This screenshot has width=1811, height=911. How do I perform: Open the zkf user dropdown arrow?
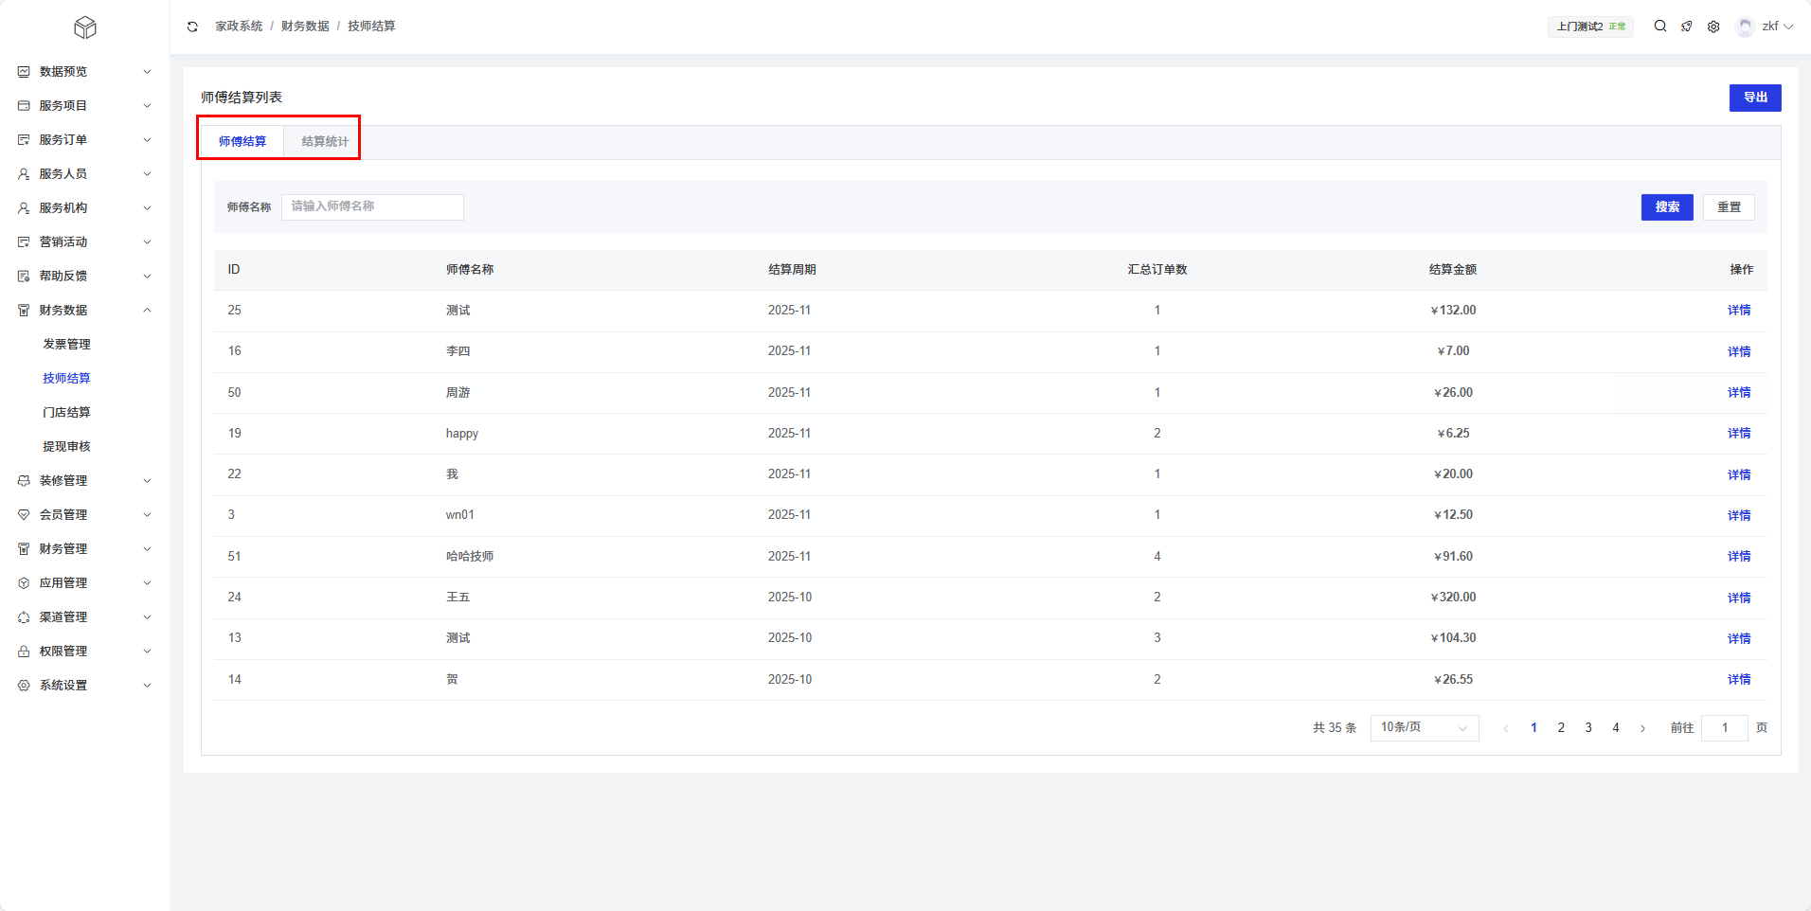click(1788, 27)
